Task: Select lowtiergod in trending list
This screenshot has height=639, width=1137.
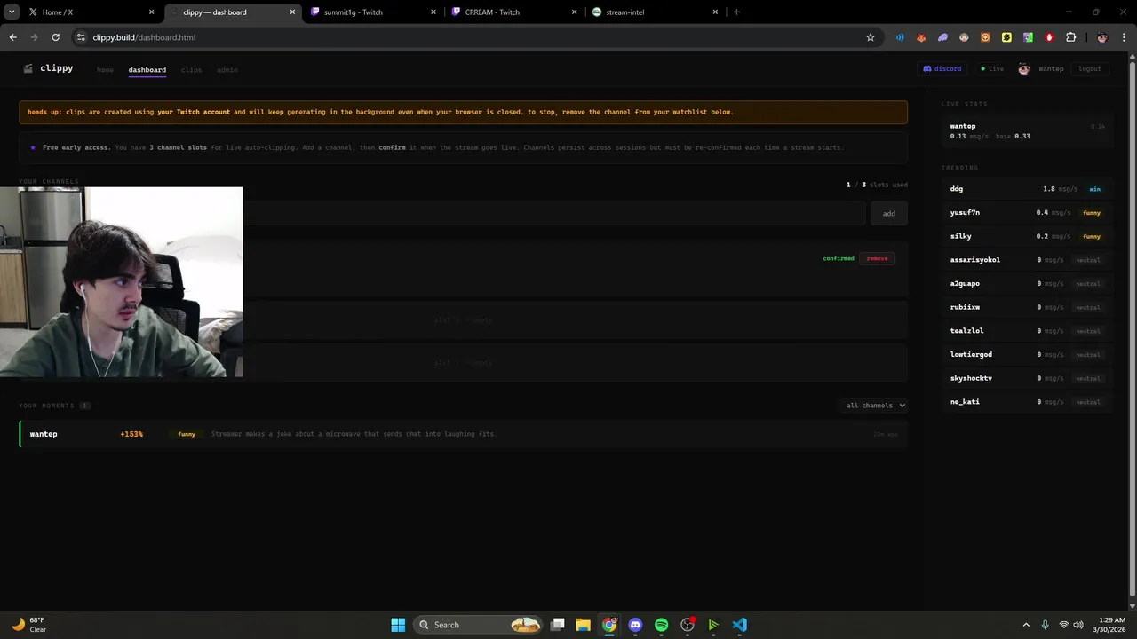Action: (1027, 354)
